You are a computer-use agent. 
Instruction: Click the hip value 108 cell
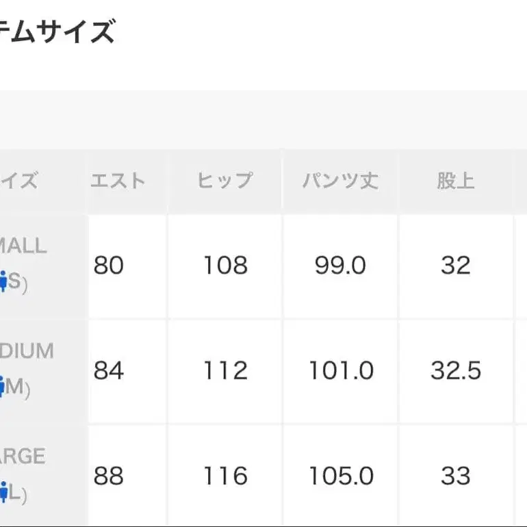point(224,266)
